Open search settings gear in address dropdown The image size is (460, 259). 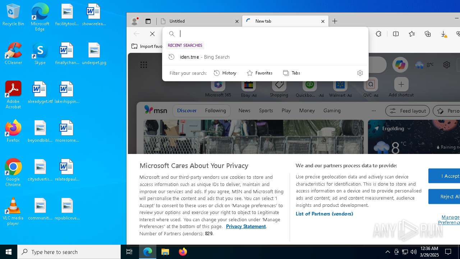pos(360,73)
